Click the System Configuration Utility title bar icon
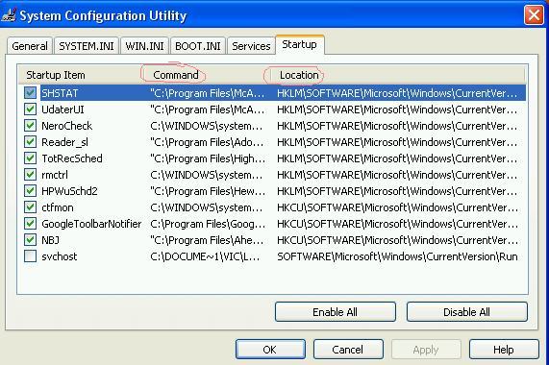Image resolution: width=549 pixels, height=365 pixels. 9,15
